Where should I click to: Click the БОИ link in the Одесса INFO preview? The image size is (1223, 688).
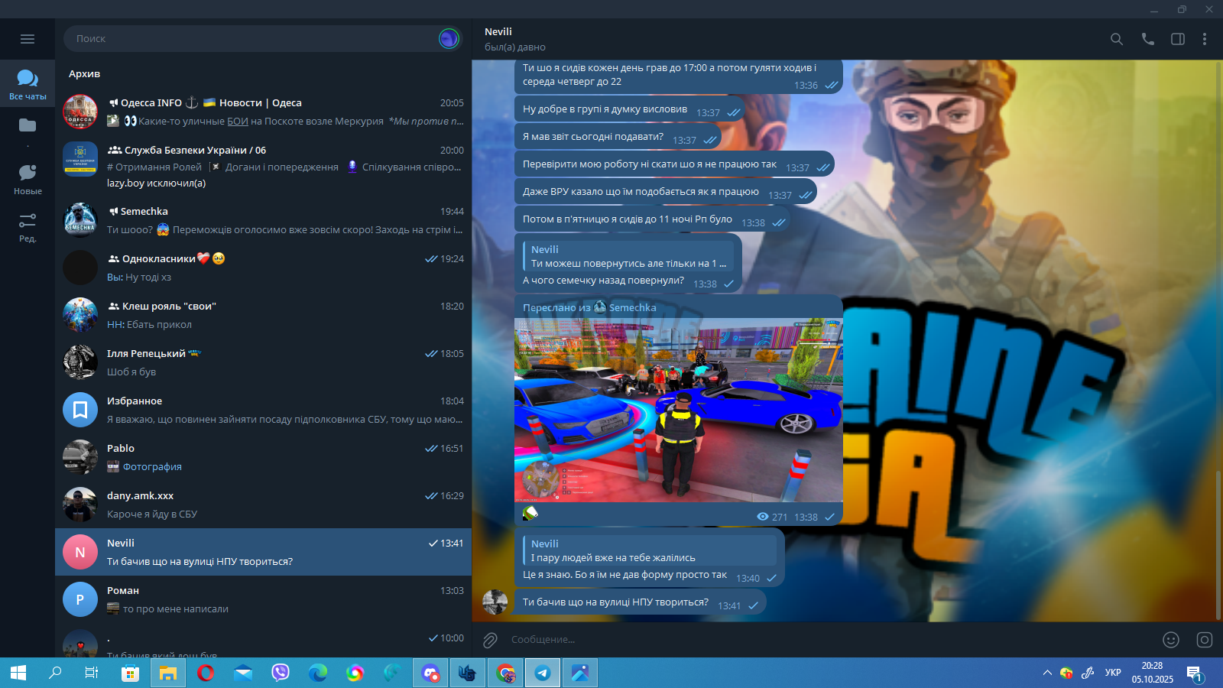pos(238,122)
